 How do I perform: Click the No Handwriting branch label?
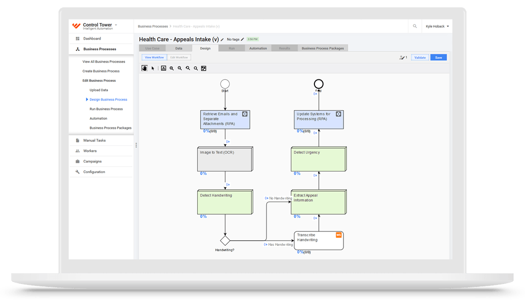pos(281,198)
